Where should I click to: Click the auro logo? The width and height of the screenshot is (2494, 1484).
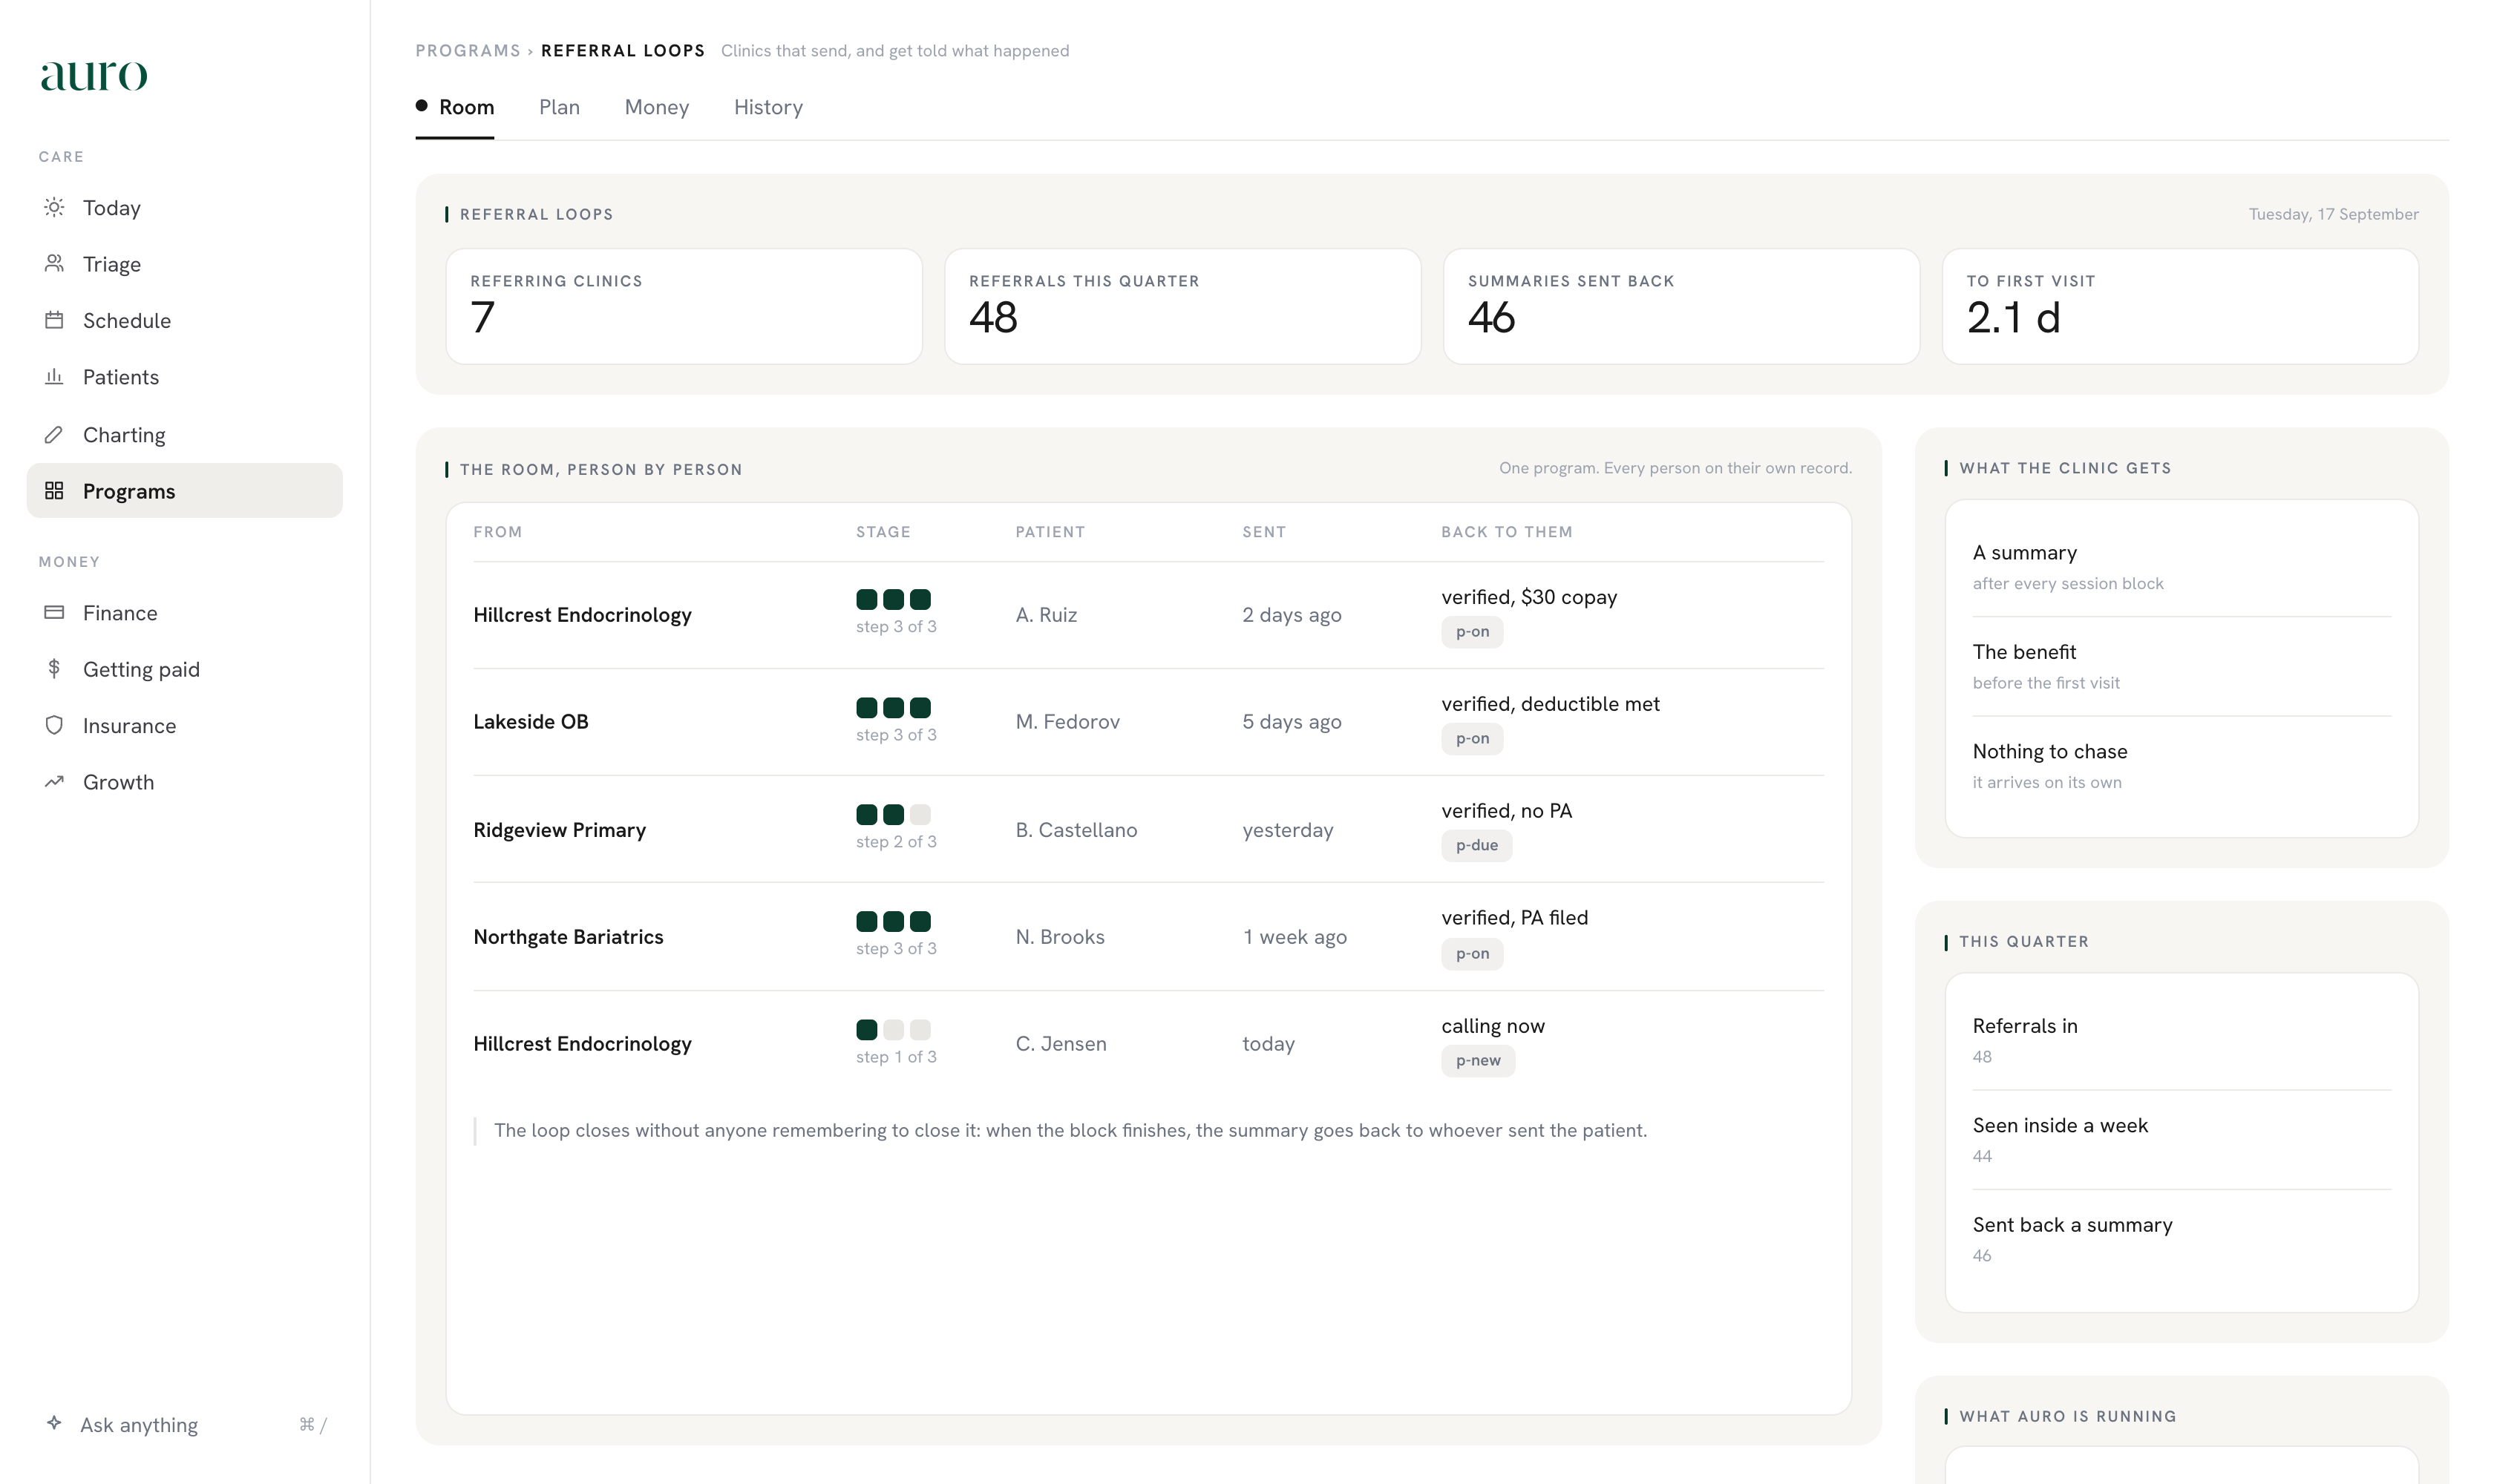pos(93,75)
